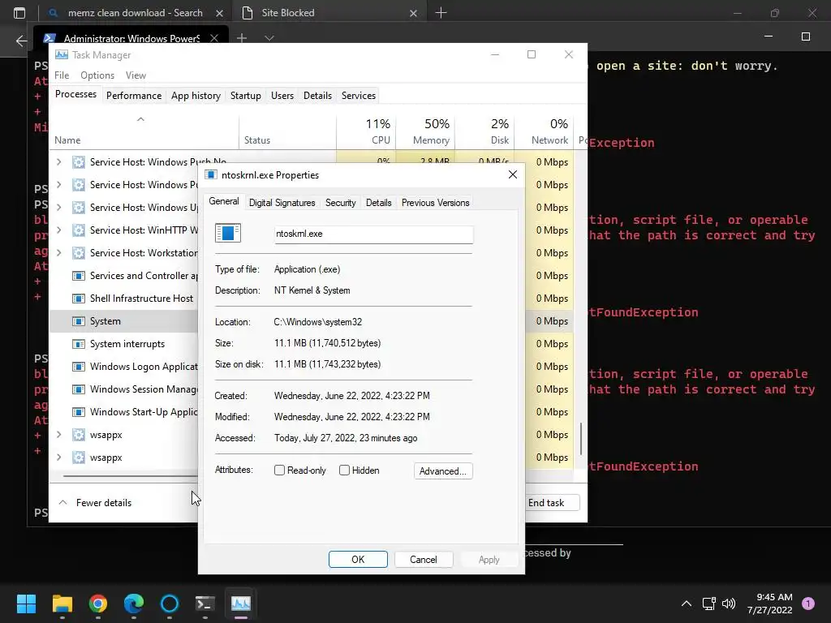This screenshot has height=623, width=831.
Task: Click ntoskrnl.exe file icon in Properties
Action: click(228, 233)
